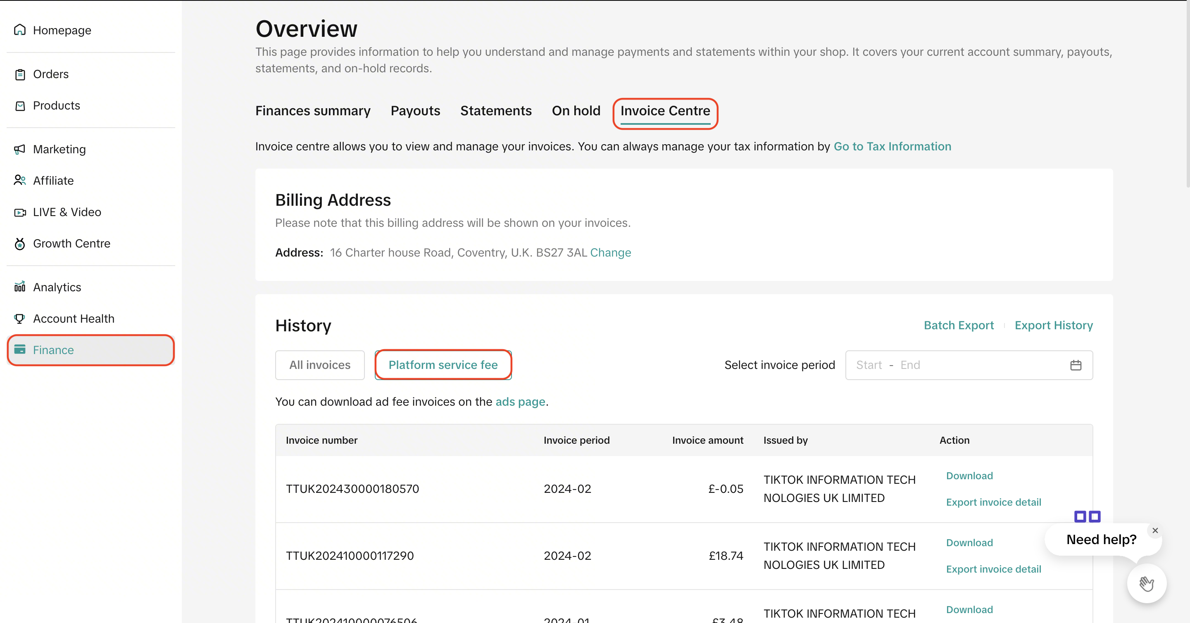Click the Products bag icon
Viewport: 1190px width, 623px height.
click(20, 106)
